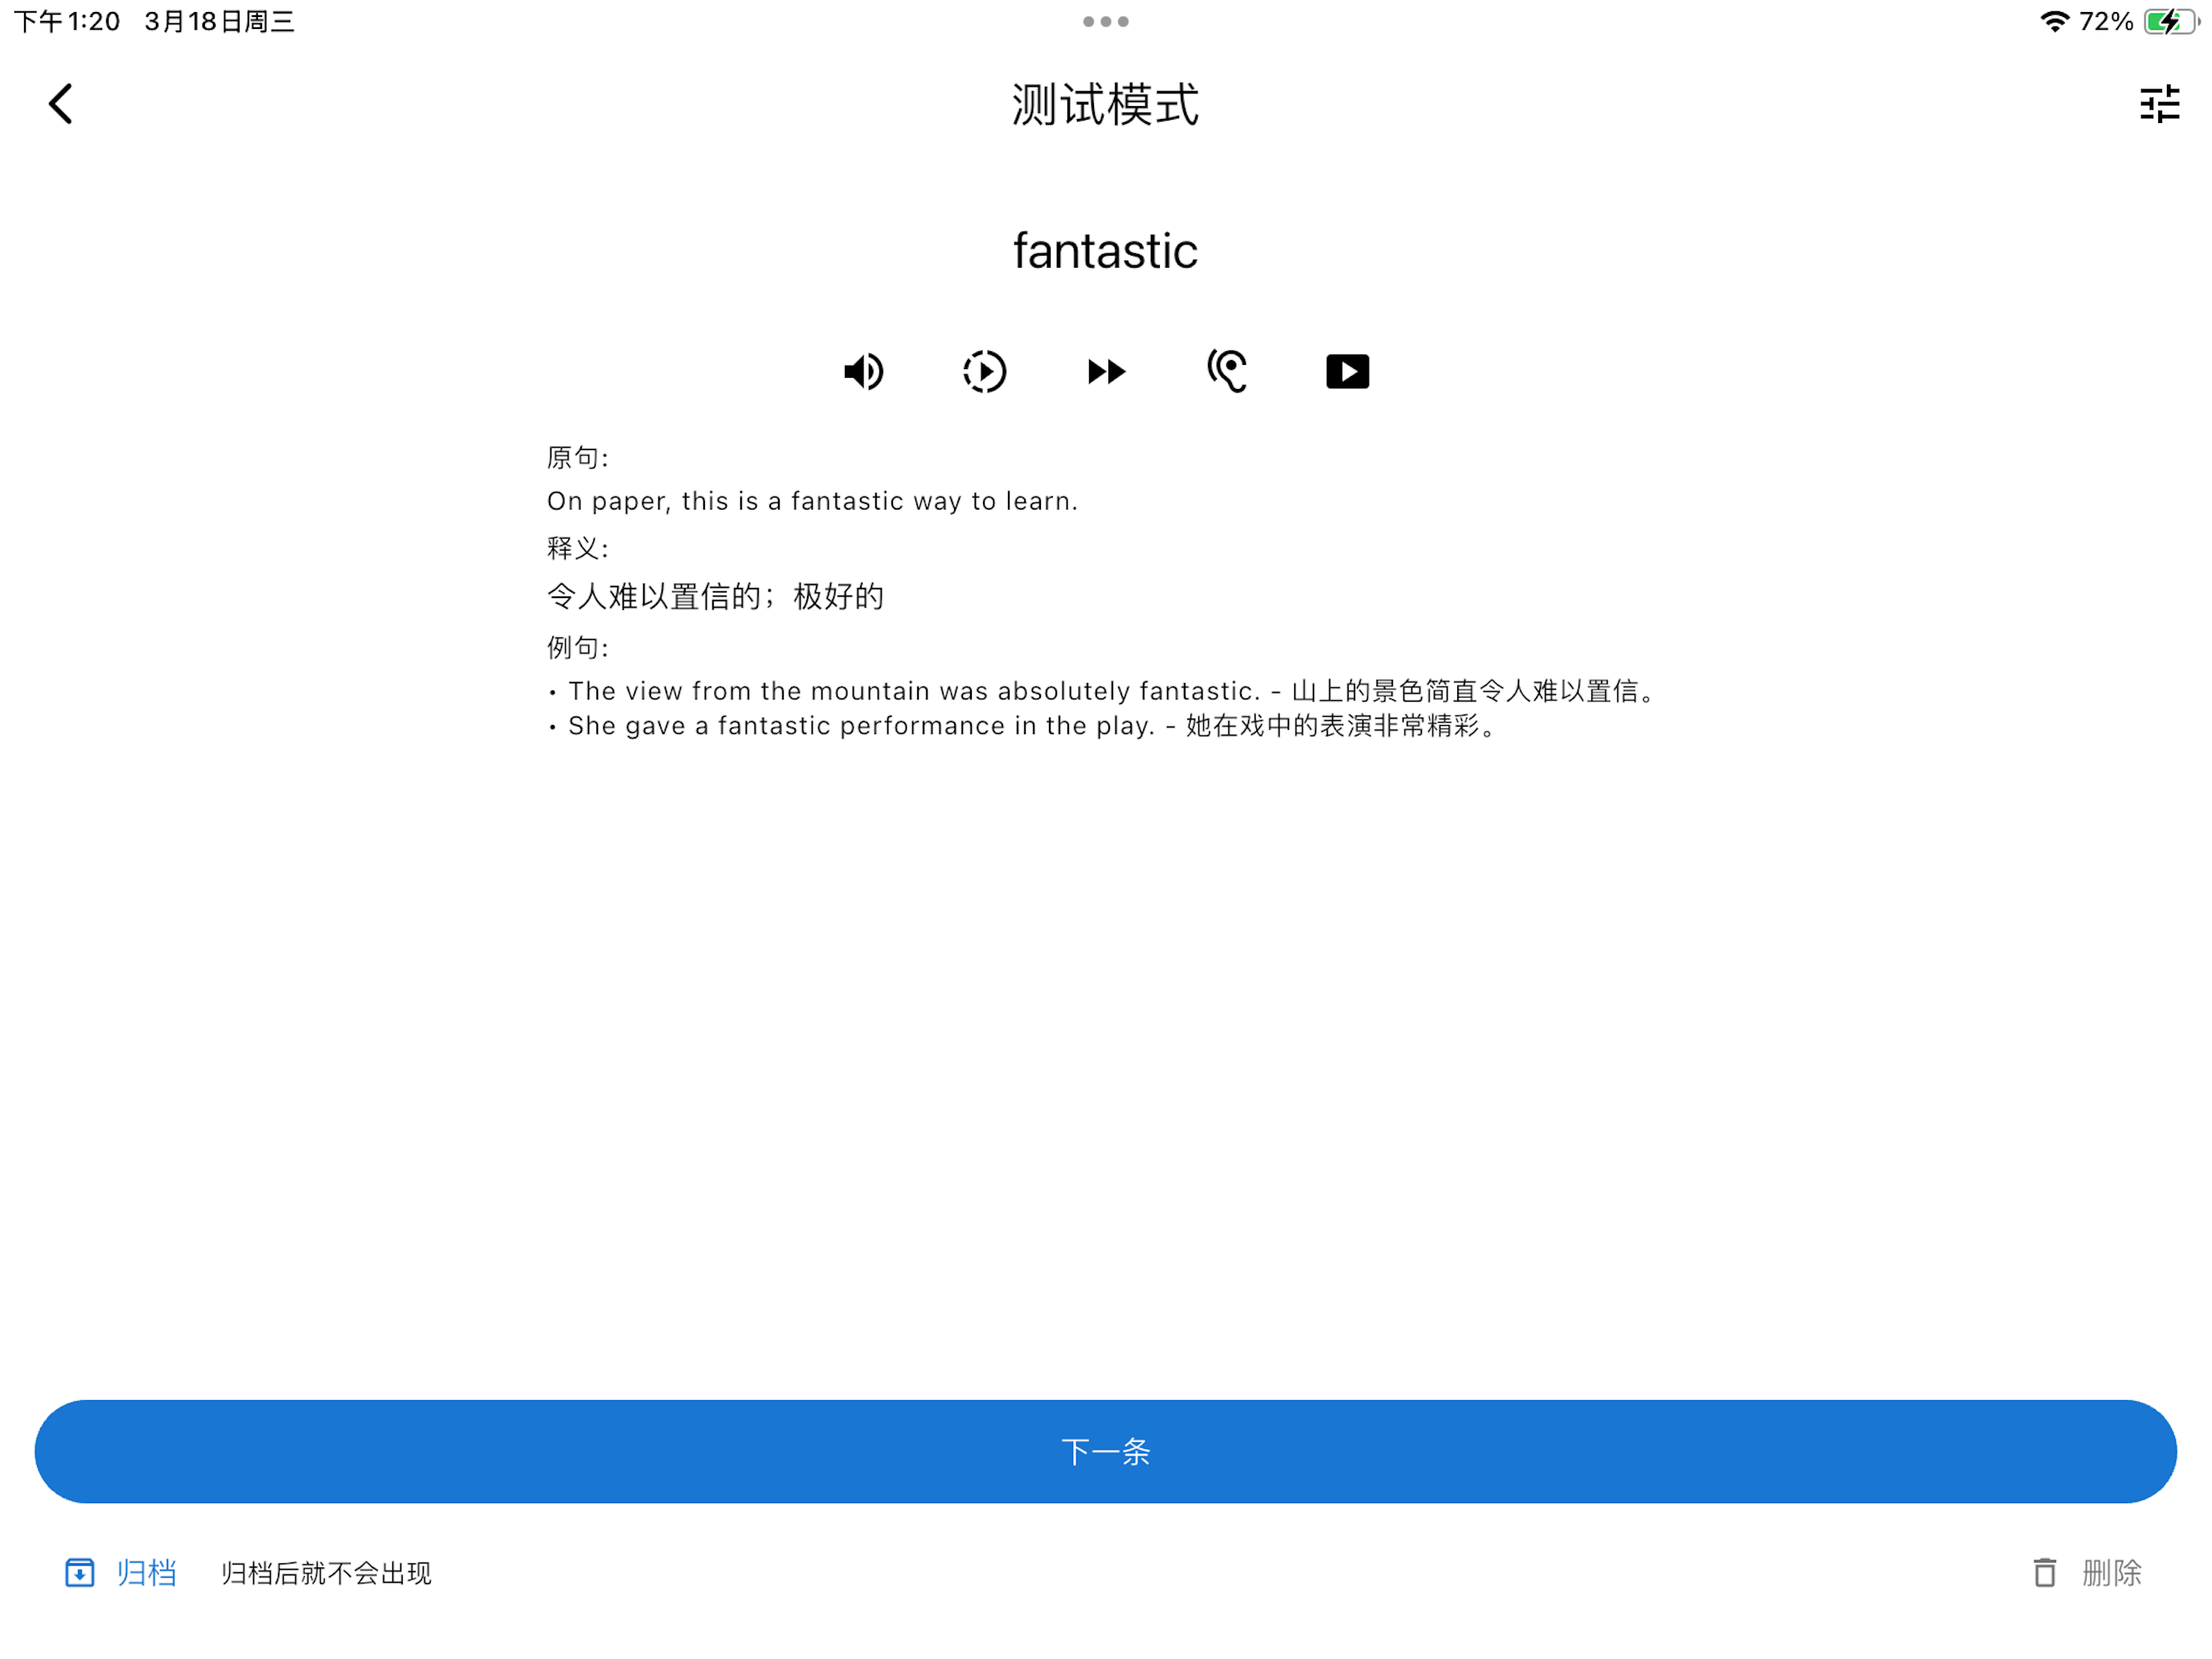Viewport: 2212px width, 1659px height.
Task: Tap the definition 令人难以置信的；极好的
Action: [715, 596]
